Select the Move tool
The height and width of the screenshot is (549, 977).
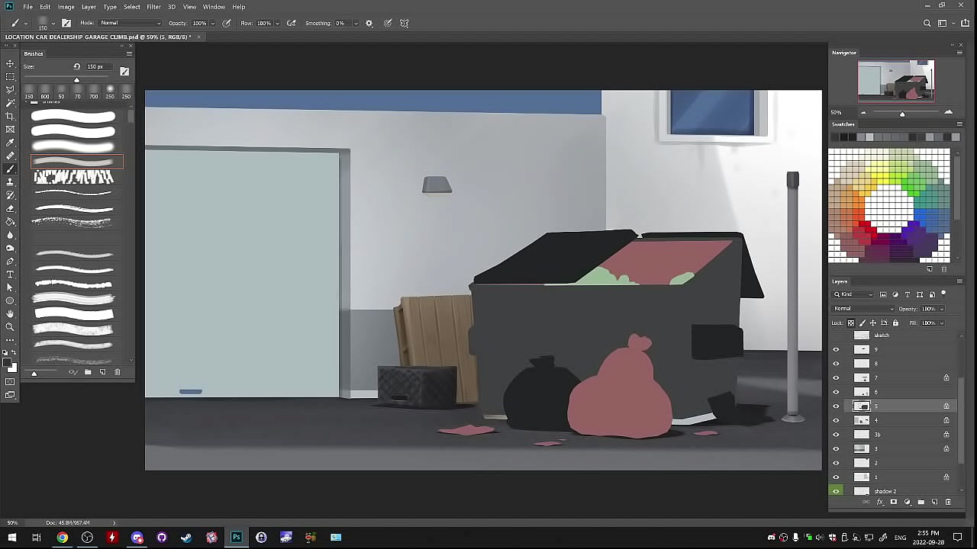click(10, 64)
